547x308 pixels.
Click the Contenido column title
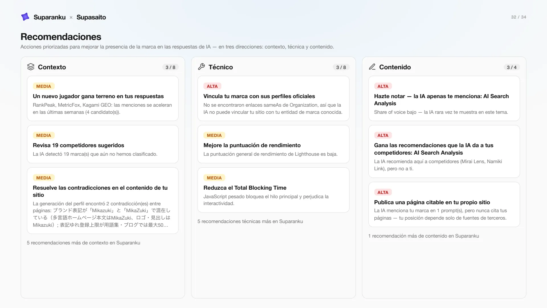(395, 67)
